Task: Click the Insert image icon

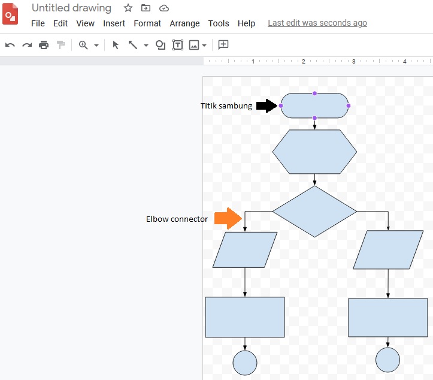Action: pyautogui.click(x=194, y=45)
